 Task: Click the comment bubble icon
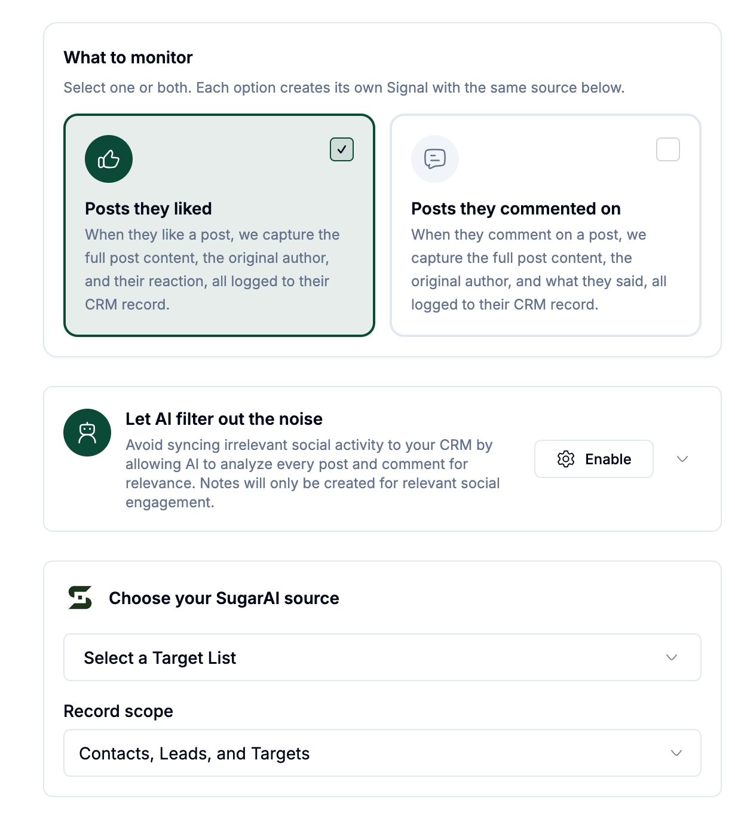435,159
